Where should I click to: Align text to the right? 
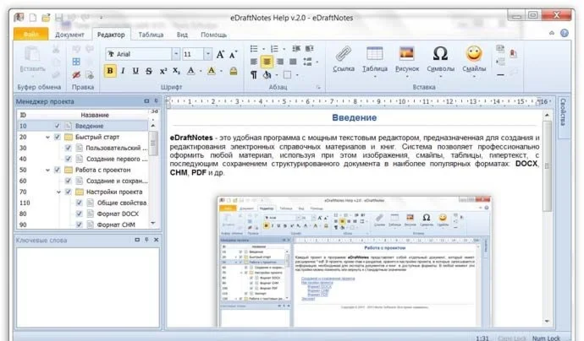(280, 62)
